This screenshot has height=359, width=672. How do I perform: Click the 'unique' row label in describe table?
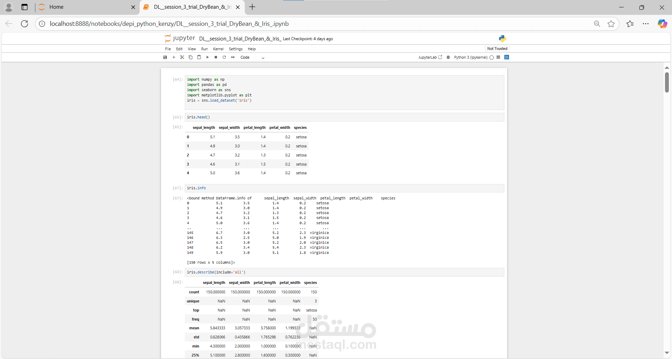coord(193,301)
